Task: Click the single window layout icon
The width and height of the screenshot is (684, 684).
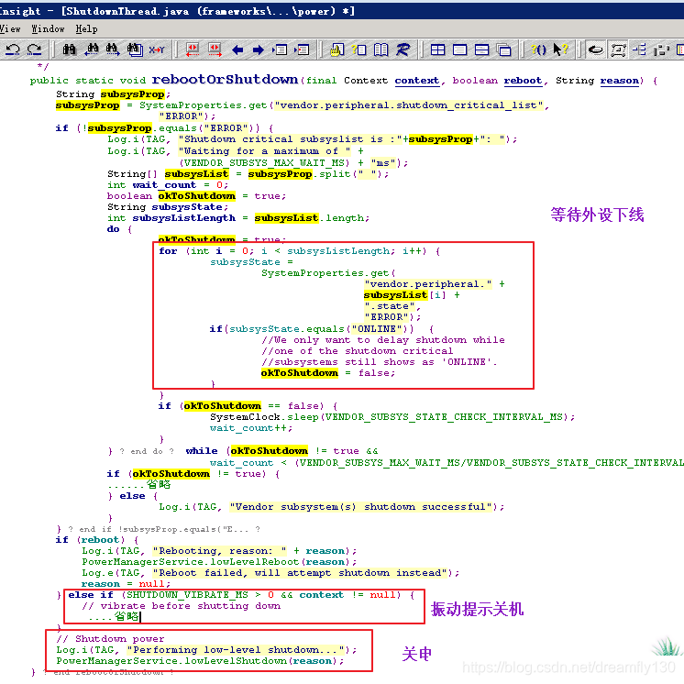Action: point(459,50)
